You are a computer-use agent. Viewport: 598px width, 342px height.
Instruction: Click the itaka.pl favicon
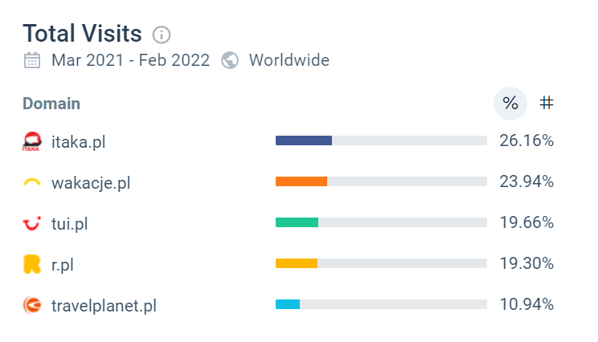click(32, 141)
